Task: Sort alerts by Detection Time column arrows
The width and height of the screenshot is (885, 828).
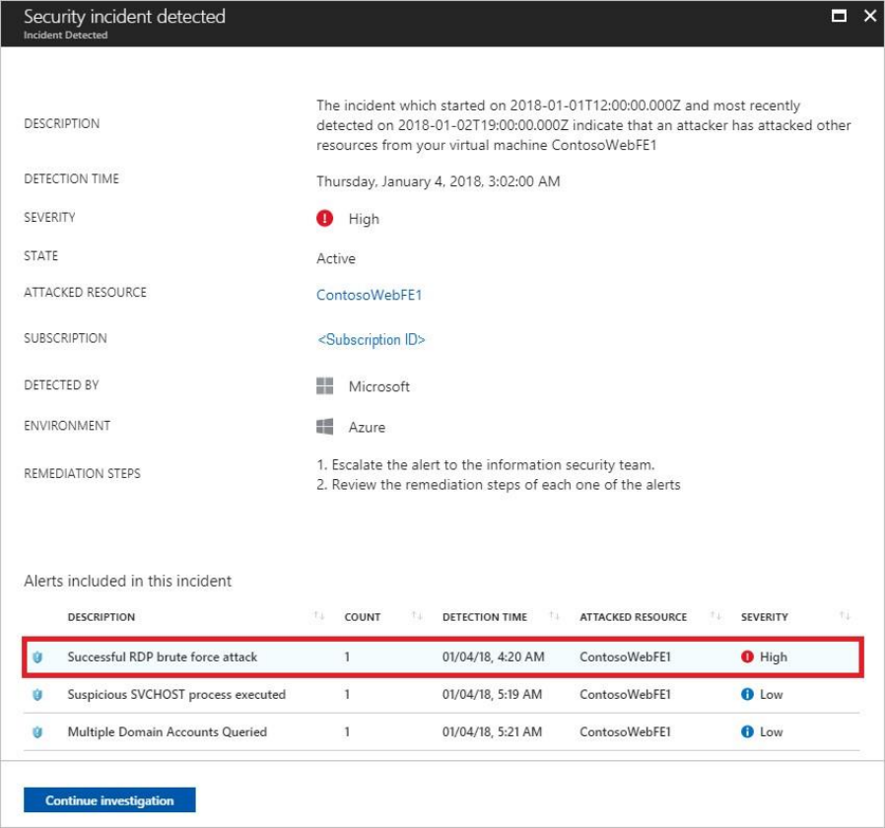Action: click(x=554, y=617)
